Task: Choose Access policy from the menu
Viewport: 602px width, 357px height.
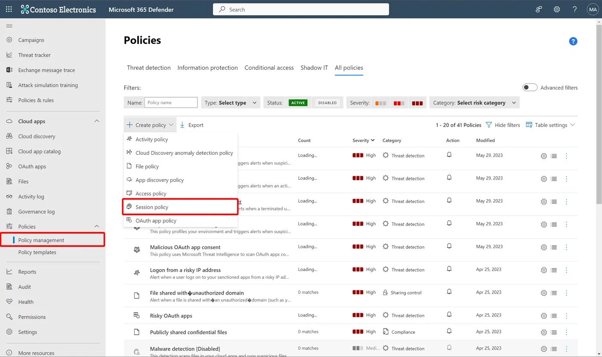Action: [x=181, y=194]
